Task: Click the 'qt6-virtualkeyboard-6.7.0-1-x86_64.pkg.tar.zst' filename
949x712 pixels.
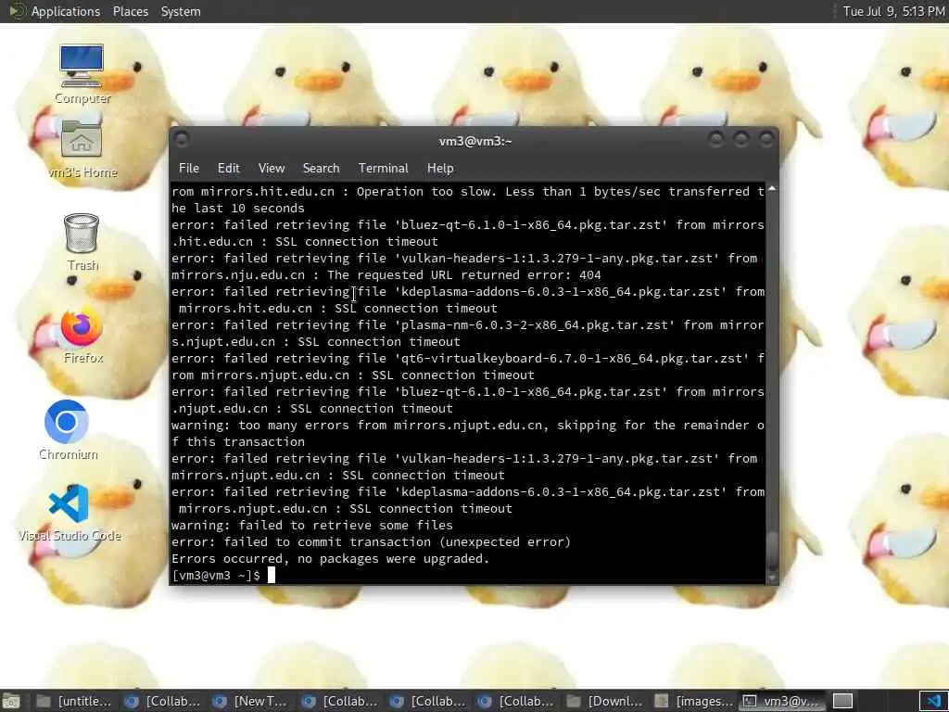Action: pyautogui.click(x=571, y=359)
